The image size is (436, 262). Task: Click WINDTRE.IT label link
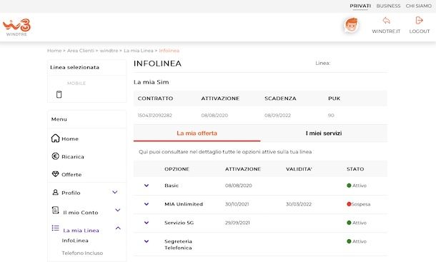pyautogui.click(x=386, y=31)
